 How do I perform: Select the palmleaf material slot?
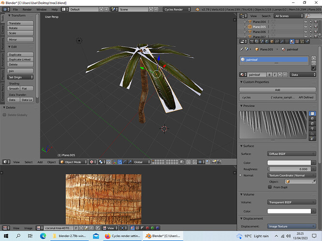pyautogui.click(x=274, y=60)
